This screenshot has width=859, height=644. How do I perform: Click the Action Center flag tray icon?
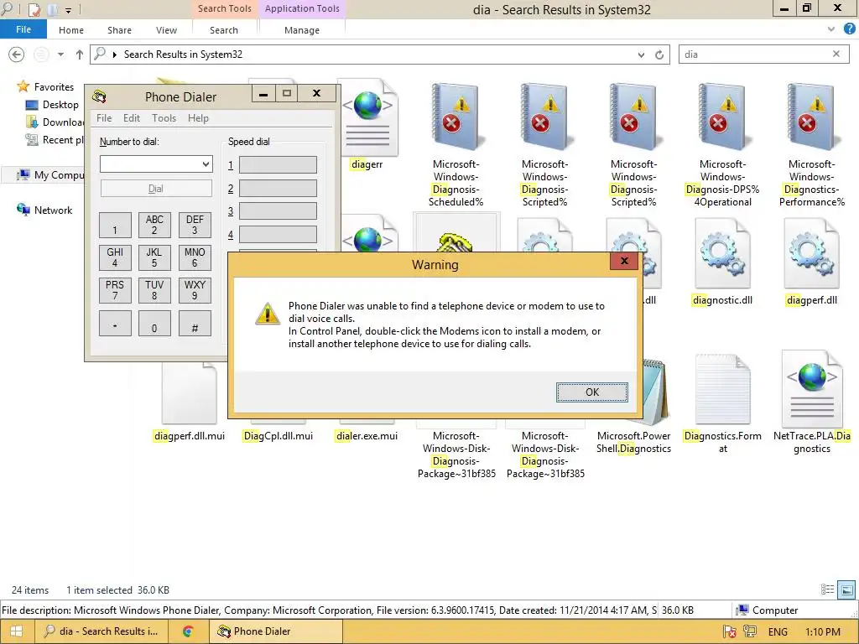coord(729,632)
